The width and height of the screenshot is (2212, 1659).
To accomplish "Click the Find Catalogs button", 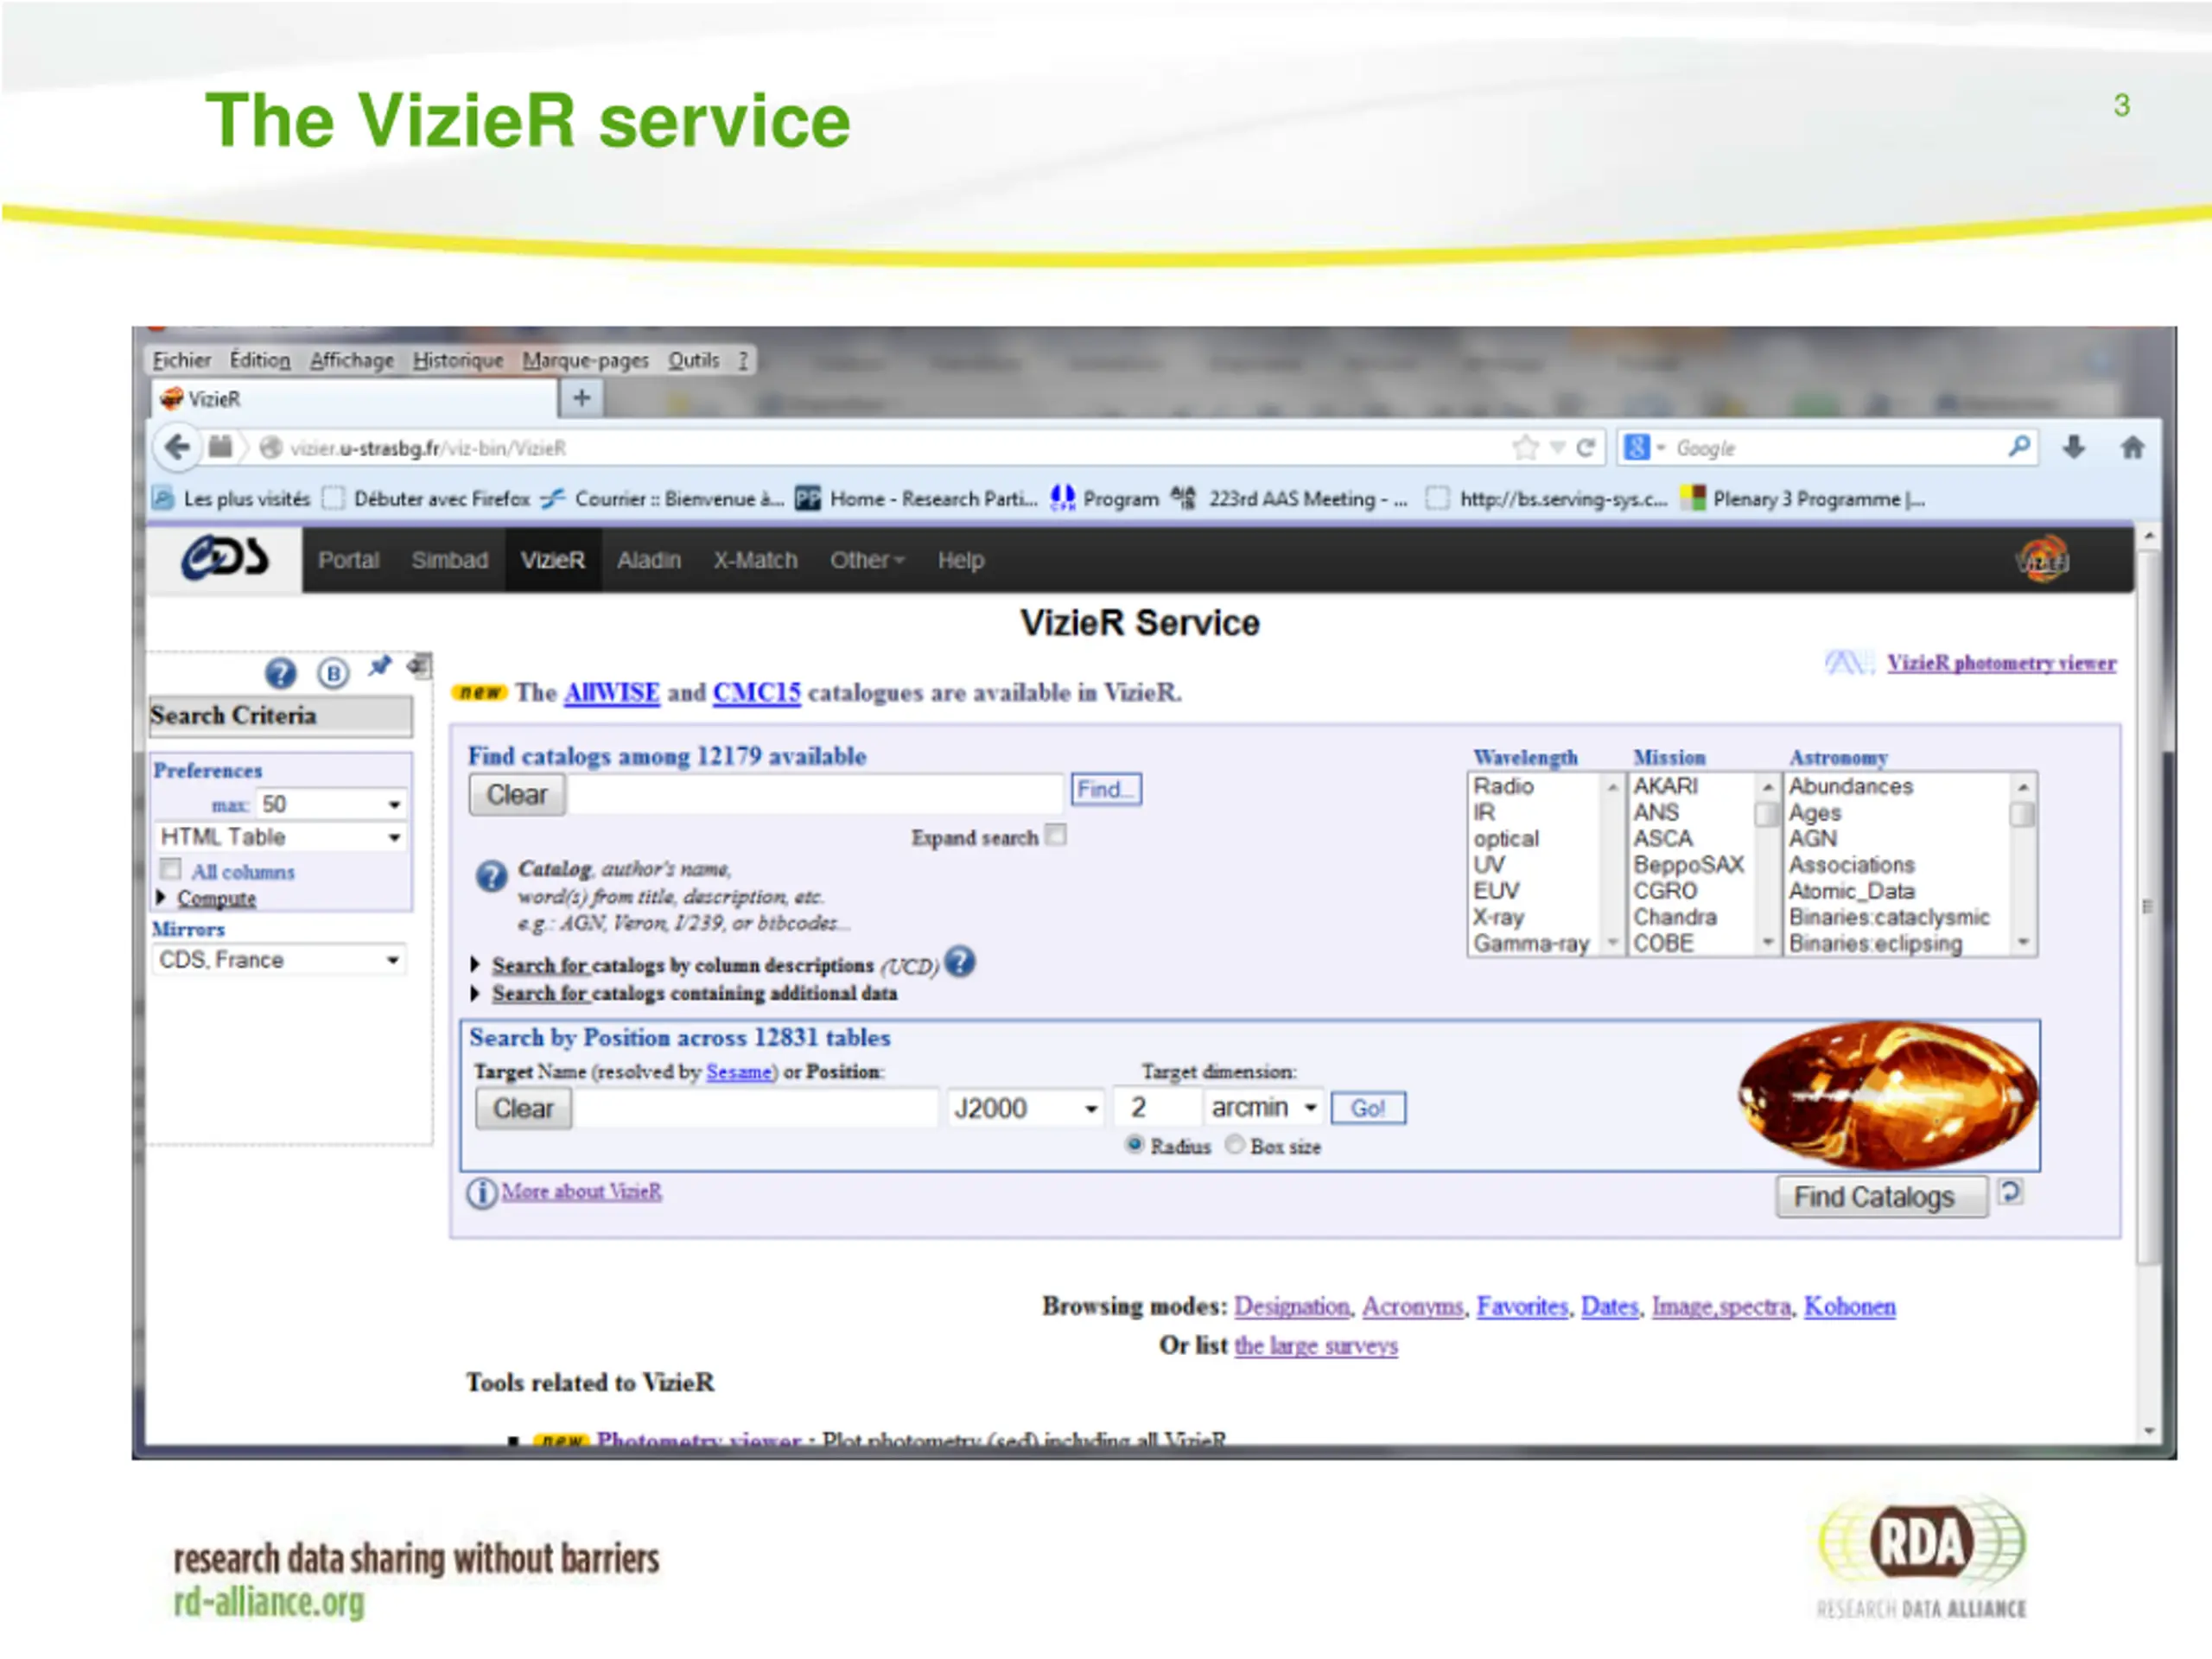I will click(1882, 1197).
